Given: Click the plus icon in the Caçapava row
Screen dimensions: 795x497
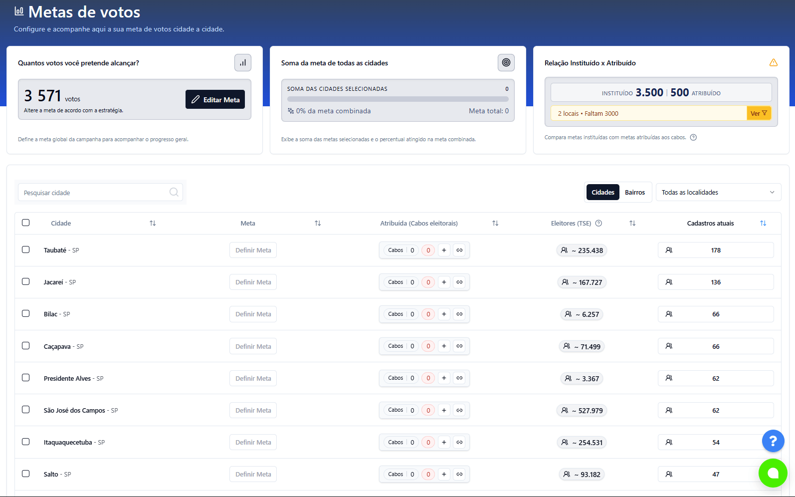Looking at the screenshot, I should click(444, 346).
